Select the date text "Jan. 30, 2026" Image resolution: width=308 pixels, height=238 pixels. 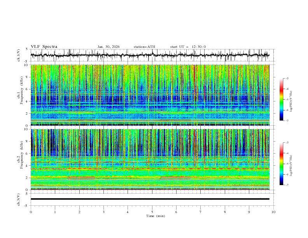click(108, 47)
